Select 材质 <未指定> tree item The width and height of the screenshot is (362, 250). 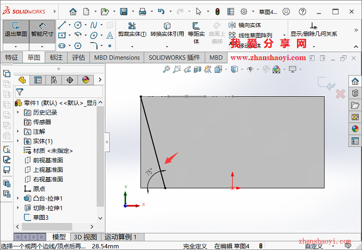click(48, 151)
